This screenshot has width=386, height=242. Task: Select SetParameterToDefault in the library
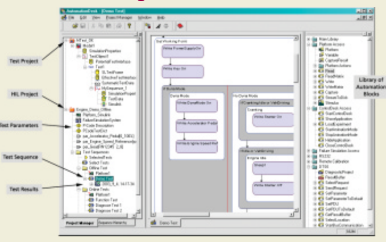tap(344, 198)
